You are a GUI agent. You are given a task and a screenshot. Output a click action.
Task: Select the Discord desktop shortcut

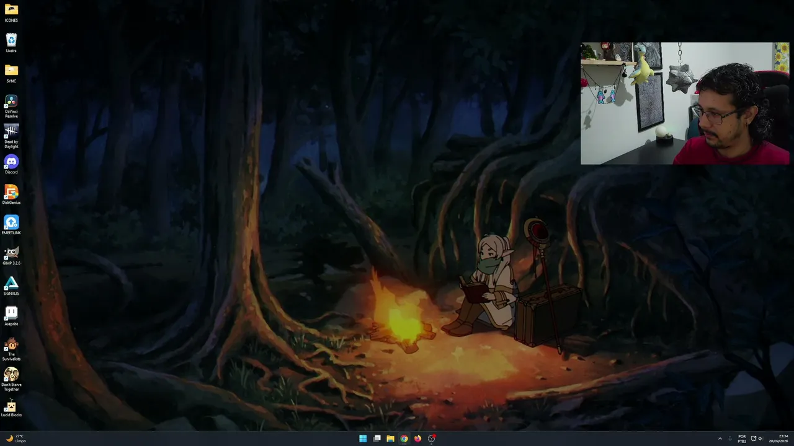click(x=11, y=165)
